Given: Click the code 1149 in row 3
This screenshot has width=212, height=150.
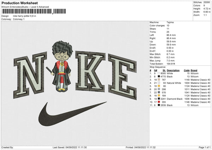Looking at the screenshot, I should [x=187, y=80].
